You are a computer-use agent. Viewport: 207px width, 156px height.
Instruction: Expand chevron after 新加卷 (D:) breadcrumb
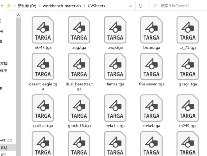pyautogui.click(x=39, y=6)
